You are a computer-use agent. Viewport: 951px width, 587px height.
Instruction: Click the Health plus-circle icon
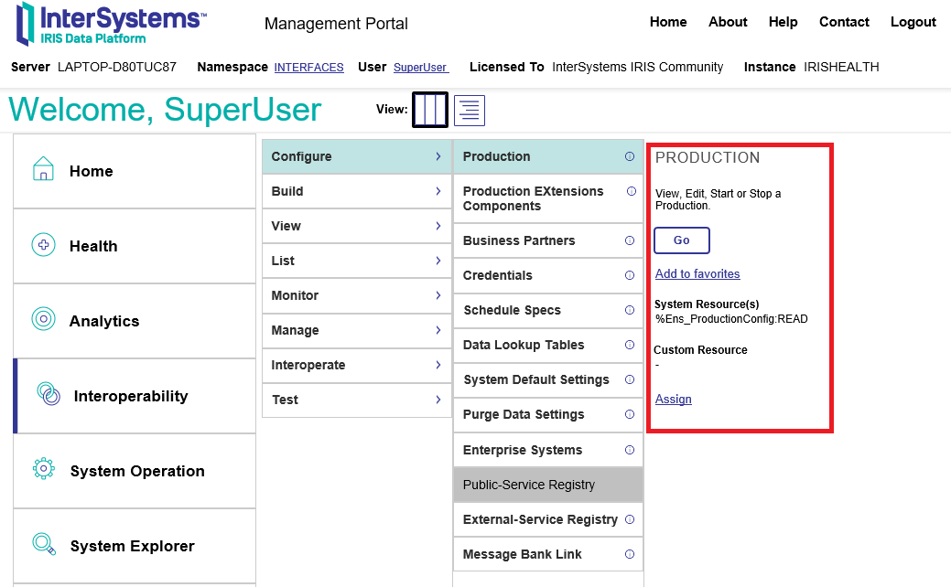pyautogui.click(x=43, y=245)
